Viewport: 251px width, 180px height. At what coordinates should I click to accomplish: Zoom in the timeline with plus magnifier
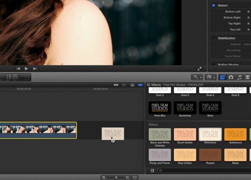[128, 177]
